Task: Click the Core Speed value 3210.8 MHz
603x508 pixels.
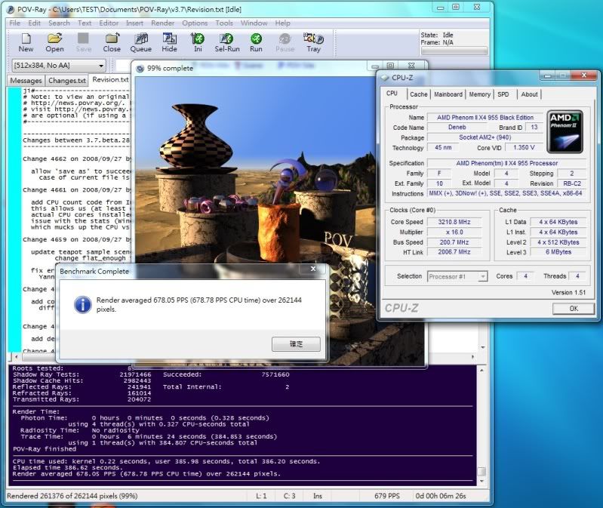Action: click(454, 222)
